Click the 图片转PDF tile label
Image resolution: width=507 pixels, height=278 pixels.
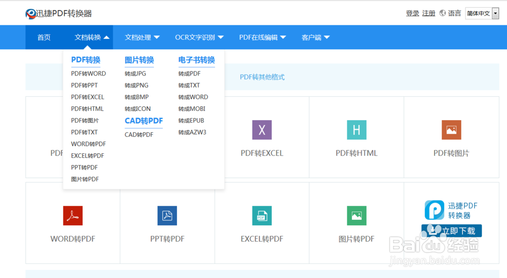click(x=356, y=239)
